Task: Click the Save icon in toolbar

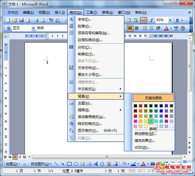Action: point(21,20)
